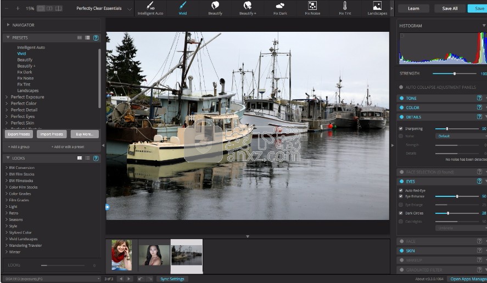Open the Noise Default dropdown
Screen dimensions: 487x283
pyautogui.click(x=461, y=136)
